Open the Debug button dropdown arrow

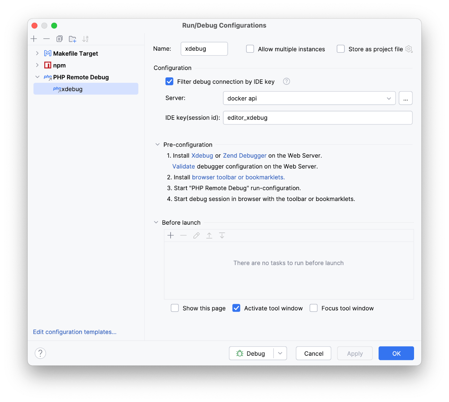click(x=280, y=353)
